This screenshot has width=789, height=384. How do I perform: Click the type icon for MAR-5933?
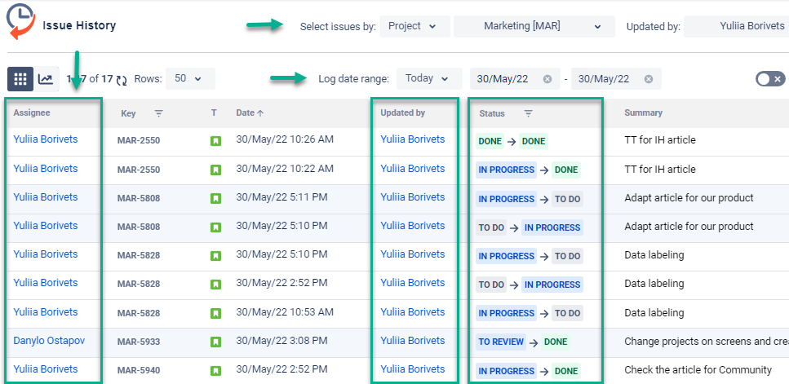coord(215,342)
